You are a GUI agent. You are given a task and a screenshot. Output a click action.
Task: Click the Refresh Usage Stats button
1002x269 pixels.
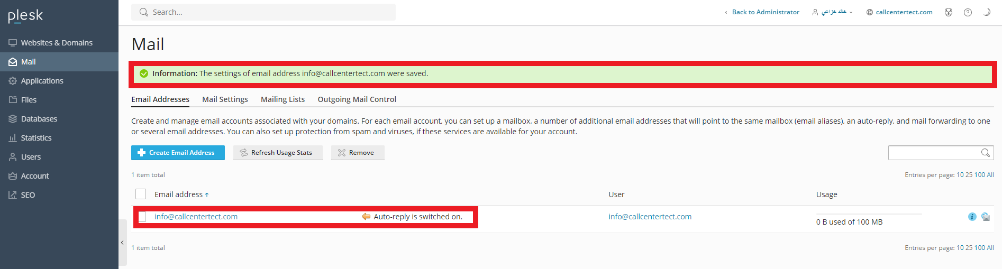pyautogui.click(x=278, y=153)
